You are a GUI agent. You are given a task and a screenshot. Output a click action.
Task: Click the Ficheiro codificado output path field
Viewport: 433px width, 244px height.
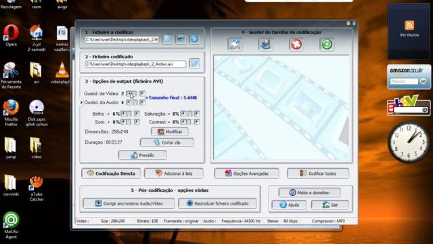tap(135, 64)
